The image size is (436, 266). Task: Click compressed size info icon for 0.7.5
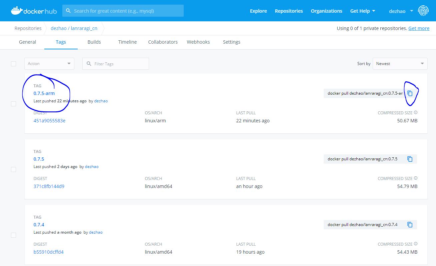tap(416, 178)
